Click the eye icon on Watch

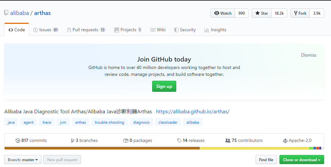pos(216,13)
